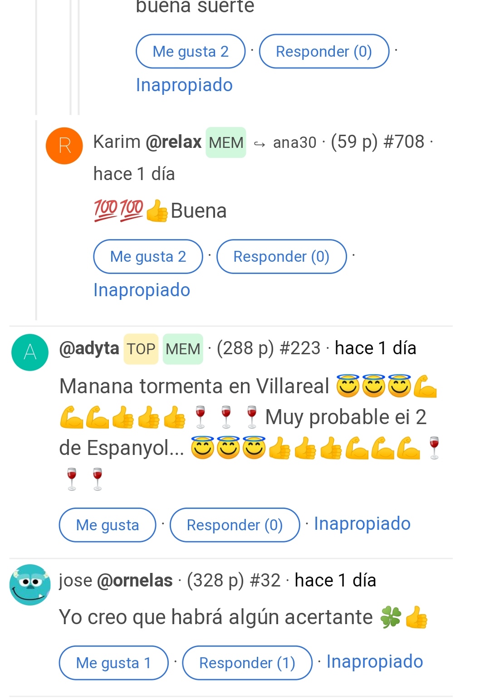The width and height of the screenshot is (490, 699).
Task: Click the MEM badge next to @adyta
Action: 183,349
